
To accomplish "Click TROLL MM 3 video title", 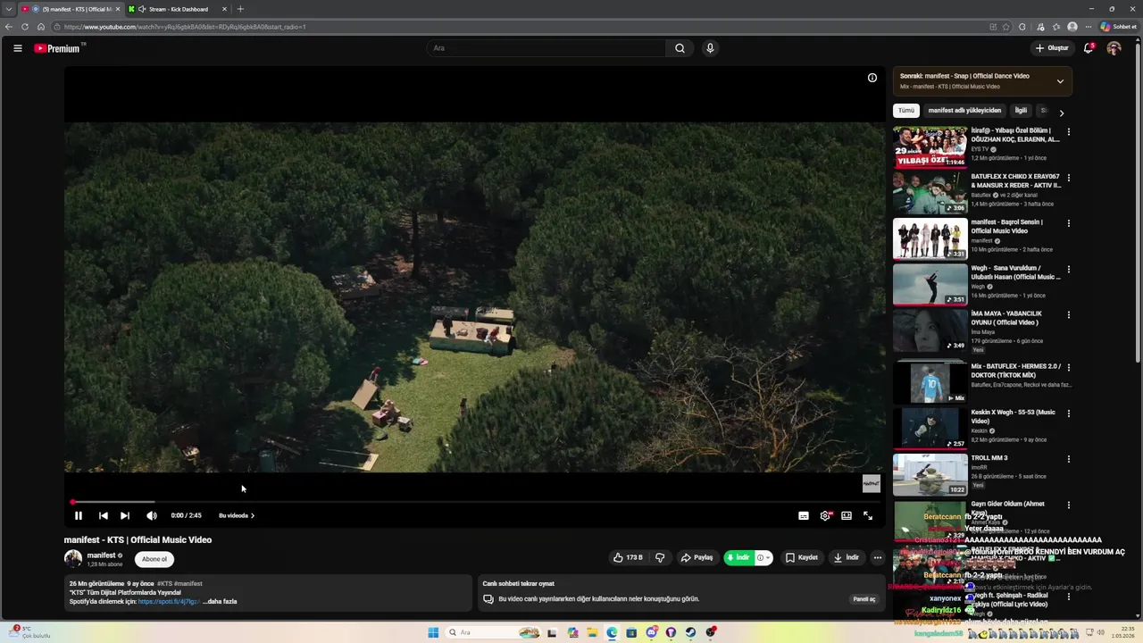I will pyautogui.click(x=989, y=458).
